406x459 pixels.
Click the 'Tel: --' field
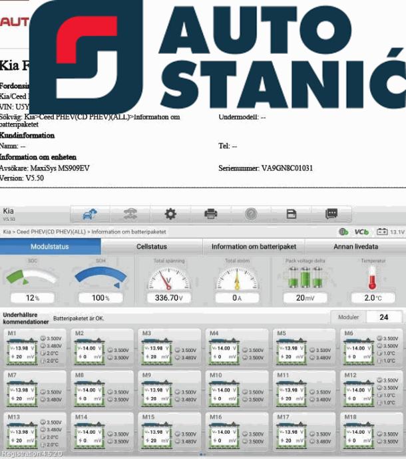[228, 146]
